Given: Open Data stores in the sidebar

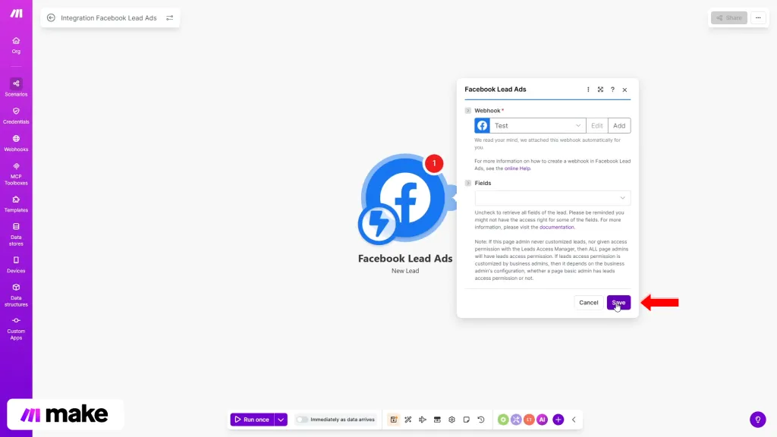Looking at the screenshot, I should point(16,234).
